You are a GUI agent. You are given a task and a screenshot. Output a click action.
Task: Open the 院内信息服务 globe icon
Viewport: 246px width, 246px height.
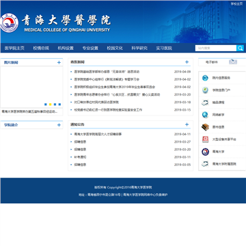point(205,78)
